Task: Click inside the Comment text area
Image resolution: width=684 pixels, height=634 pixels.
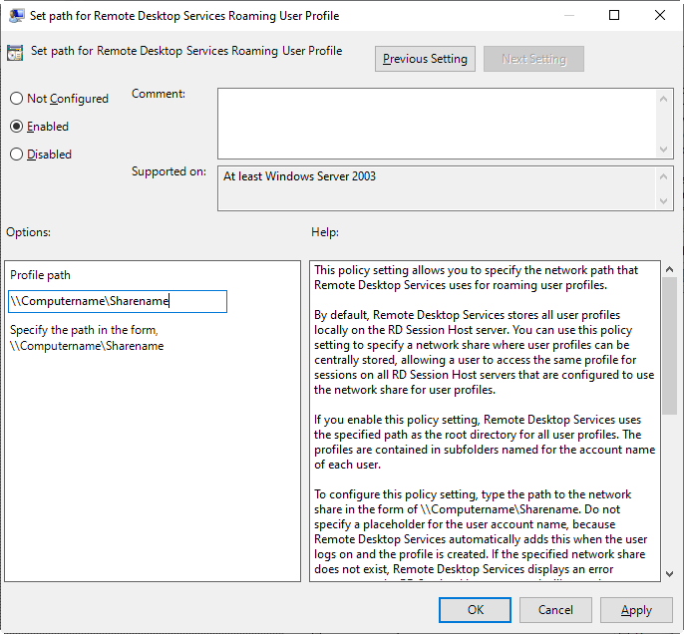Action: click(437, 124)
